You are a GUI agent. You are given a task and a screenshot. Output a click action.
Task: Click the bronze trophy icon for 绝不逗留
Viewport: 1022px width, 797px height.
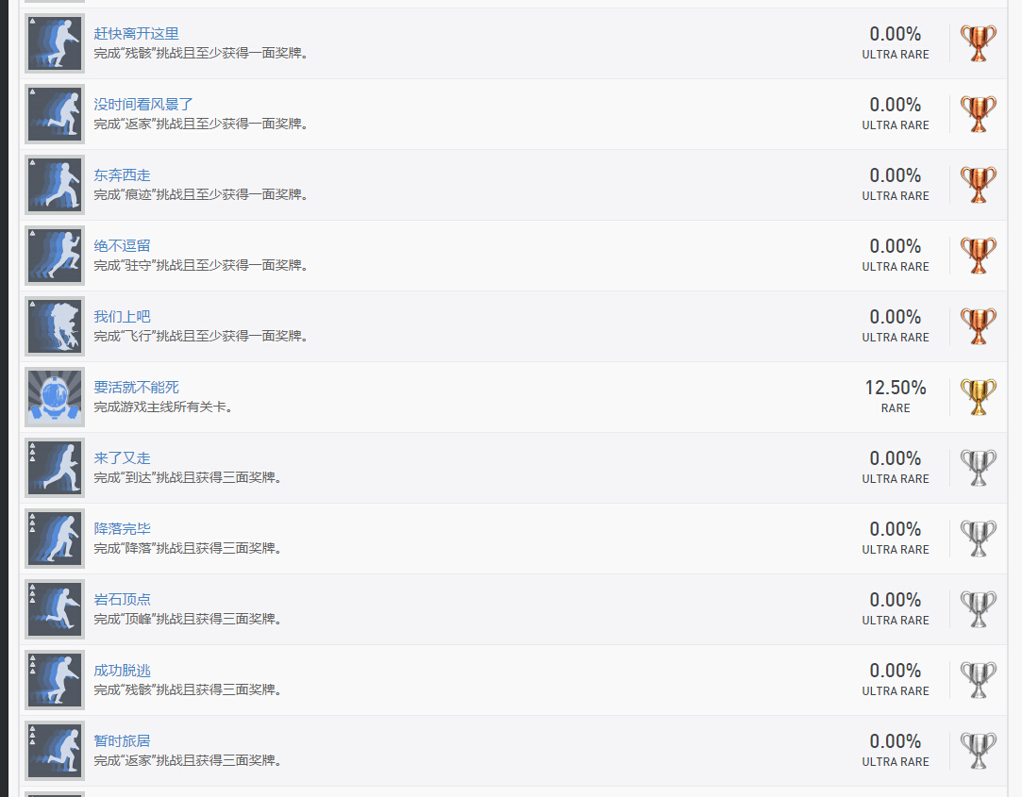(978, 256)
